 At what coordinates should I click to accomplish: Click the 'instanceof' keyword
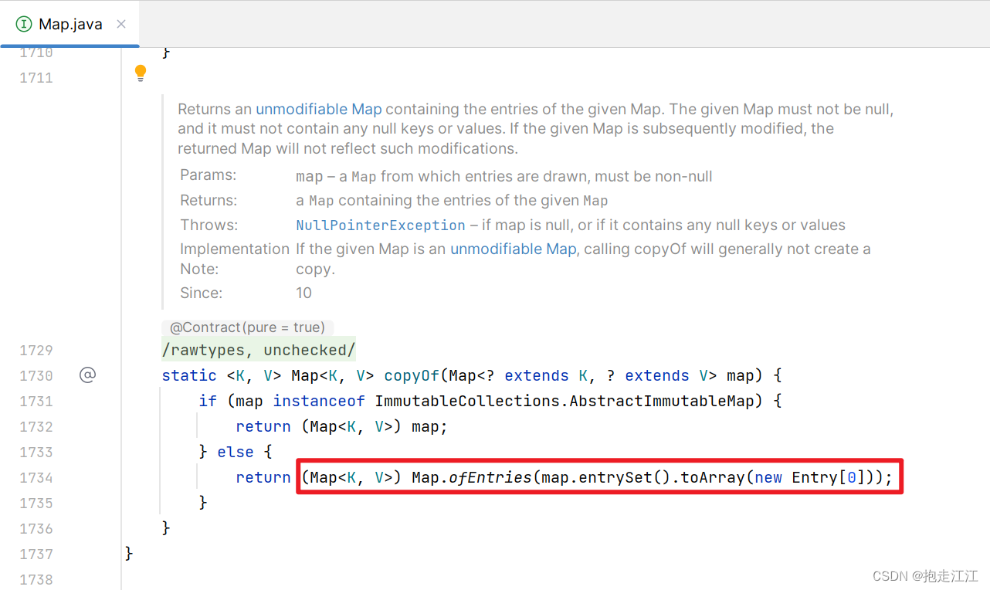[319, 401]
